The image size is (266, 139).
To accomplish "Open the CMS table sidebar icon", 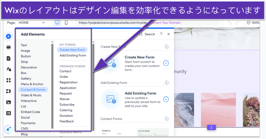I will point(8,113).
